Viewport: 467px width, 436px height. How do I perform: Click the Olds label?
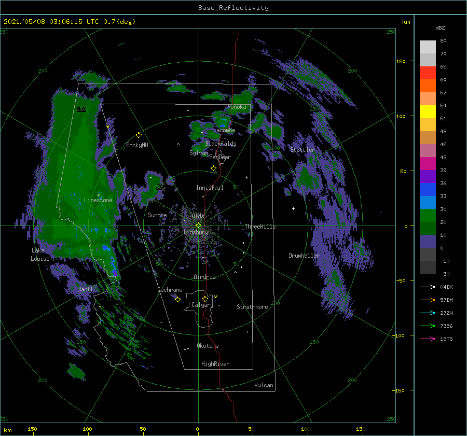pyautogui.click(x=198, y=216)
